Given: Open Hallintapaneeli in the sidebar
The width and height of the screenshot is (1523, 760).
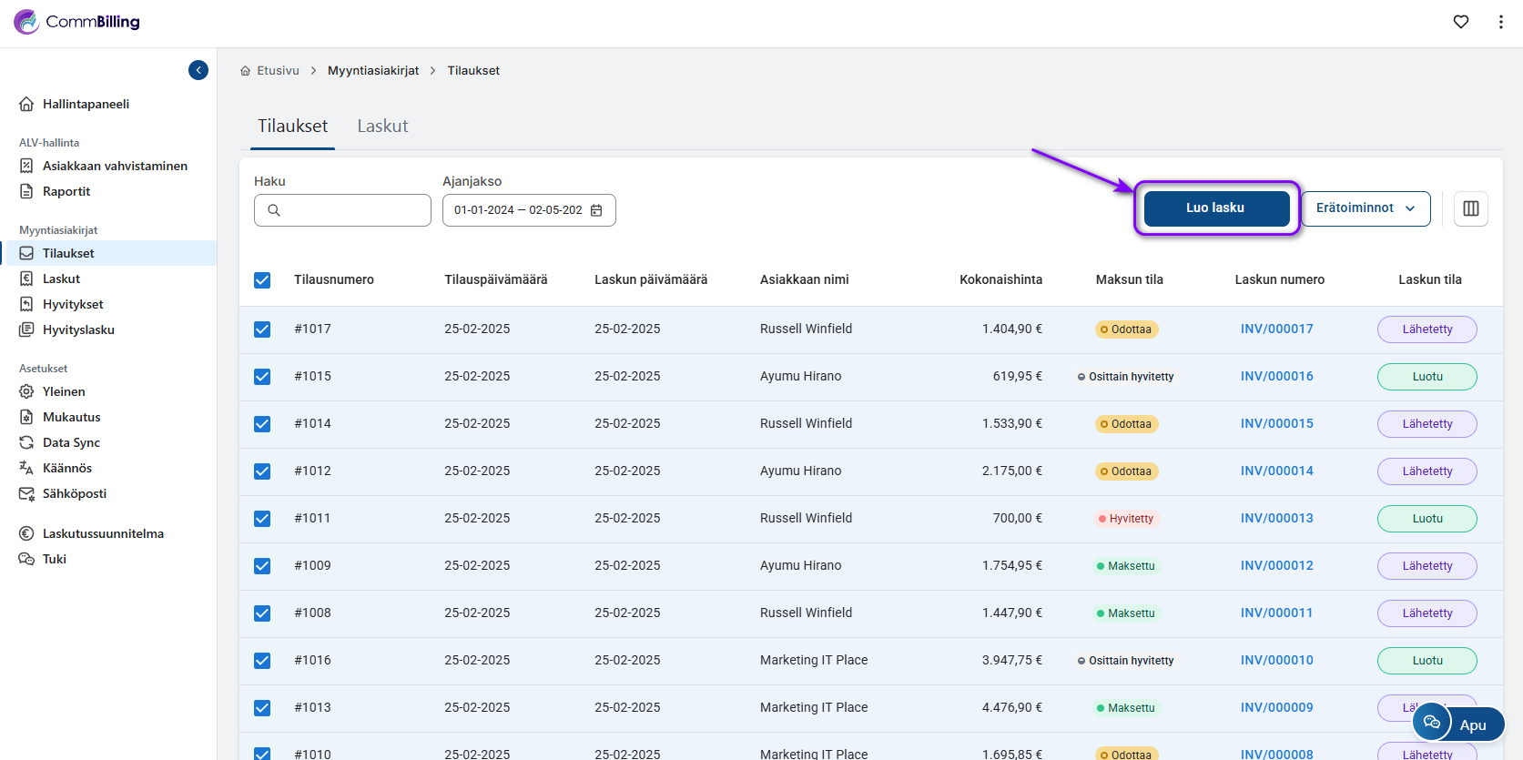Looking at the screenshot, I should click(x=86, y=104).
